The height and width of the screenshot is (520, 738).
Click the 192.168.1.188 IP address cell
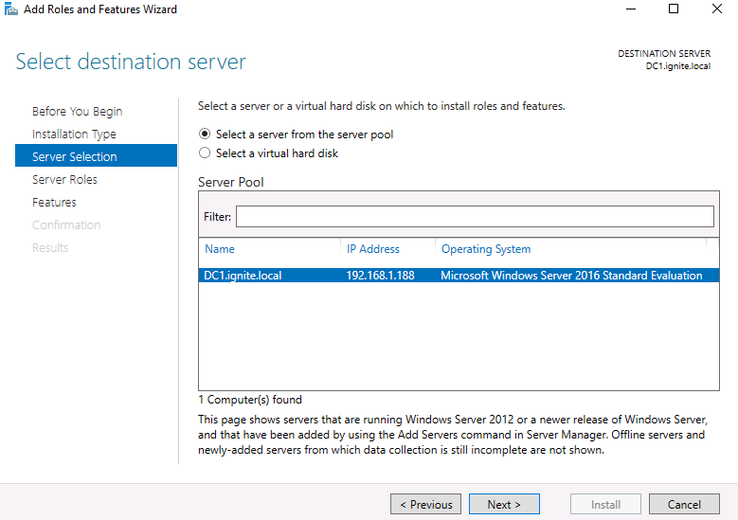380,276
